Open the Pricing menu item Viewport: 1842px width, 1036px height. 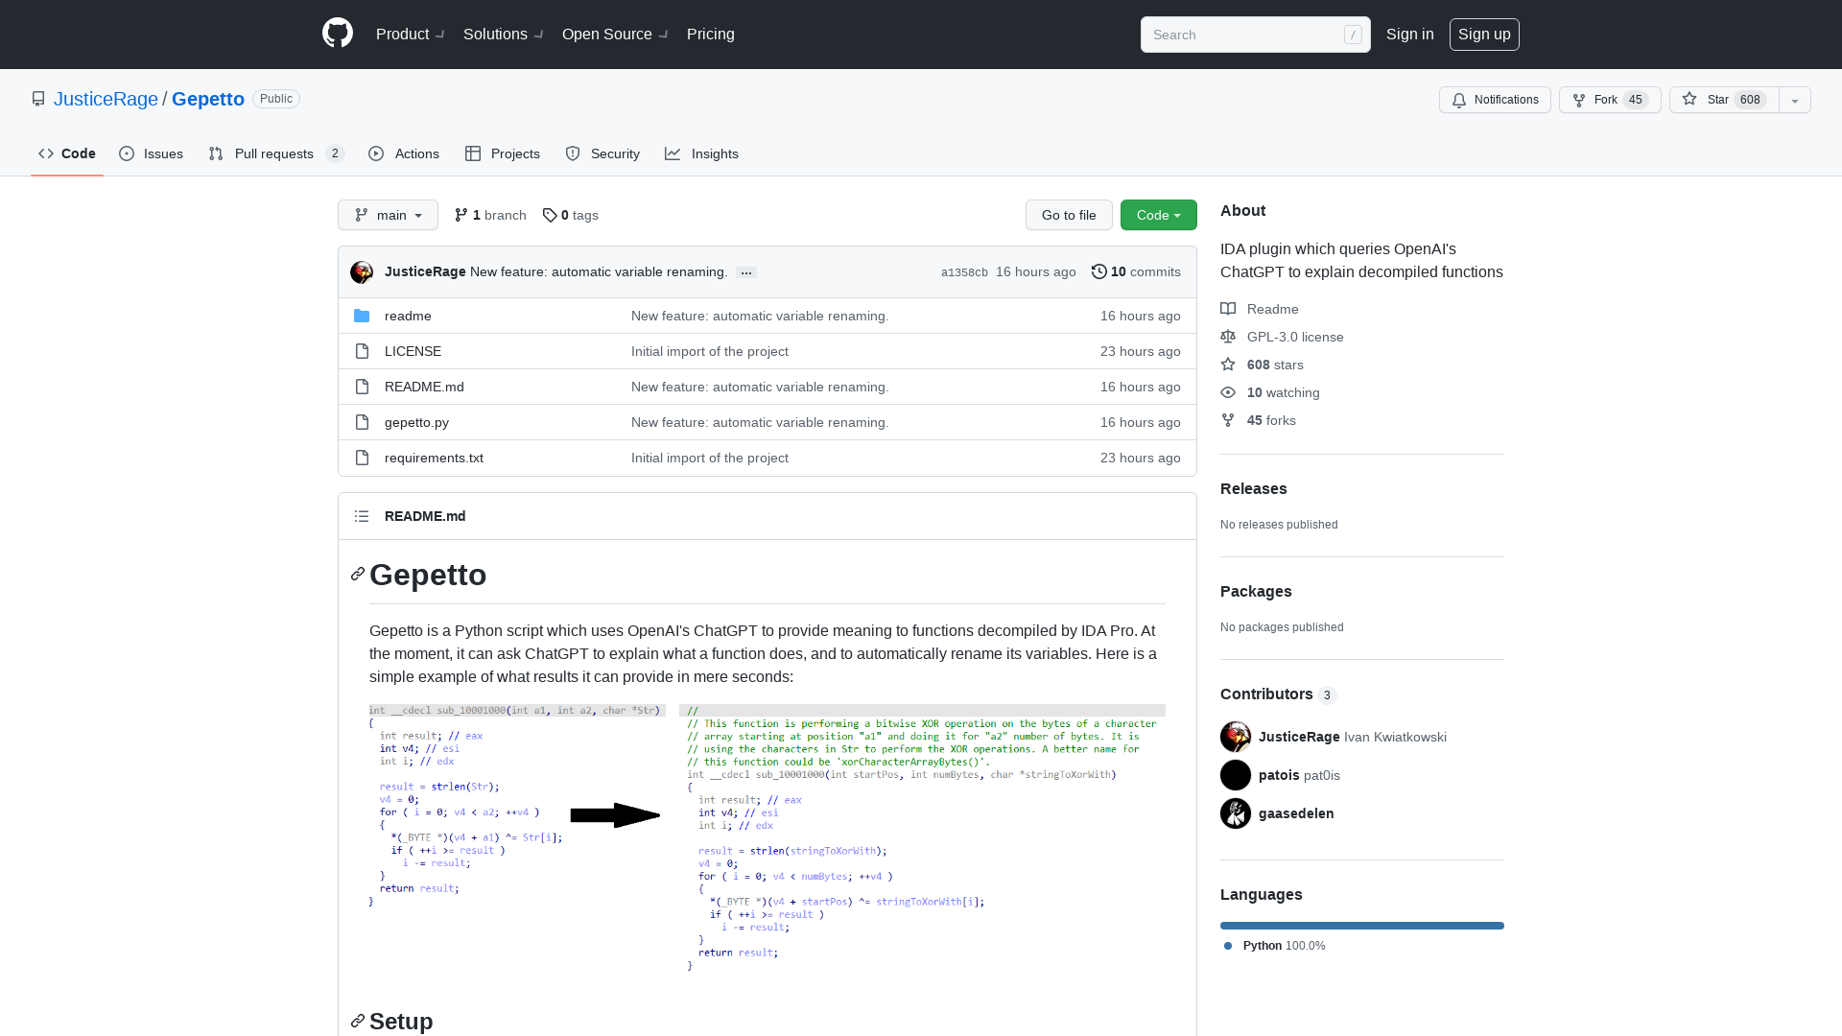click(710, 35)
